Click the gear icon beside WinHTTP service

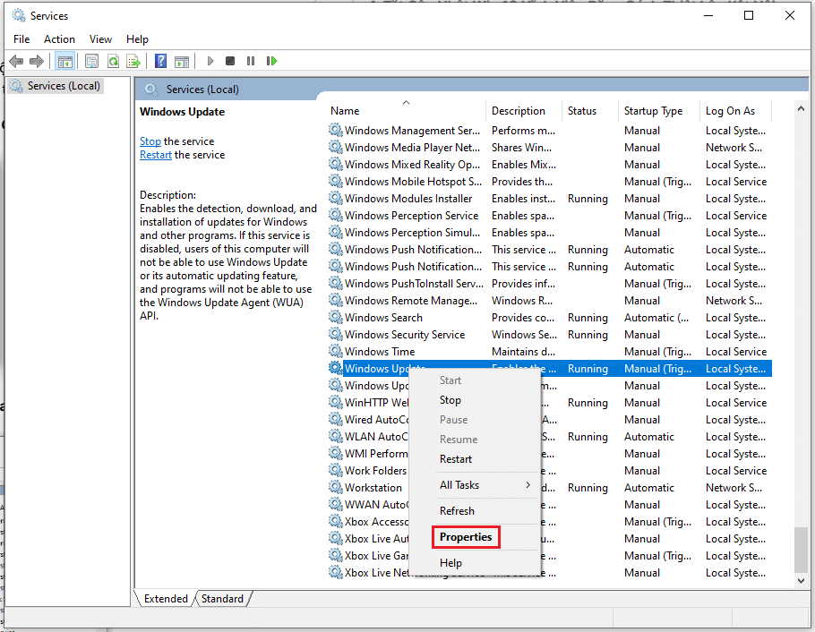pos(336,402)
